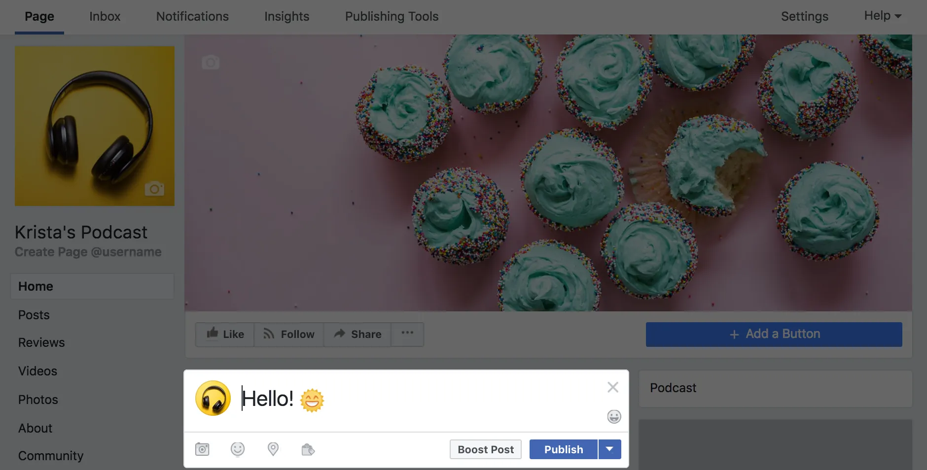Image resolution: width=927 pixels, height=470 pixels.
Task: Click the Krista's Podcast page title
Action: pyautogui.click(x=81, y=232)
